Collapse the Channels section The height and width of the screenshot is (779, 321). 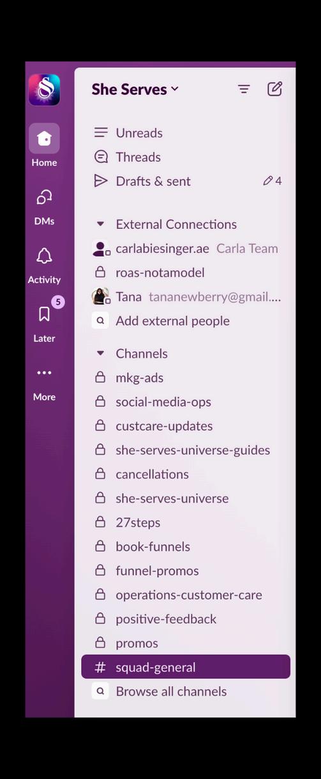100,354
